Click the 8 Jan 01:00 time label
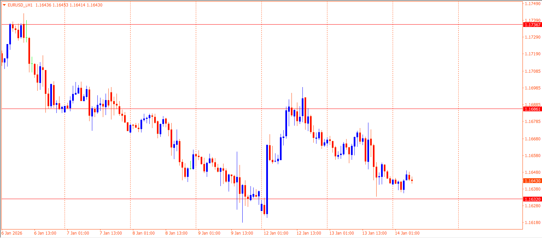 144,233
